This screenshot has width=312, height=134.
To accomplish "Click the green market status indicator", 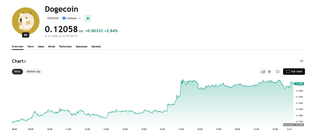I will tap(88, 18).
